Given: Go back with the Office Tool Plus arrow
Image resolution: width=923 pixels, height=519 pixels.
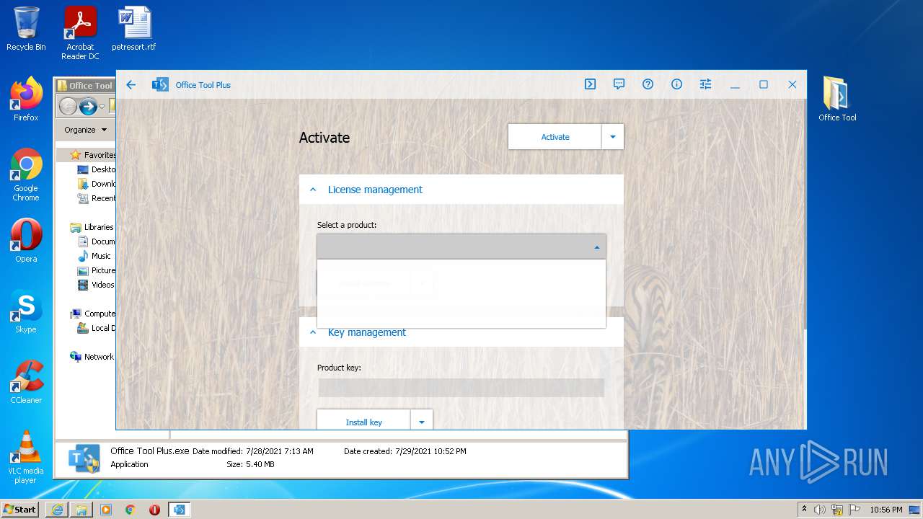Looking at the screenshot, I should (131, 84).
